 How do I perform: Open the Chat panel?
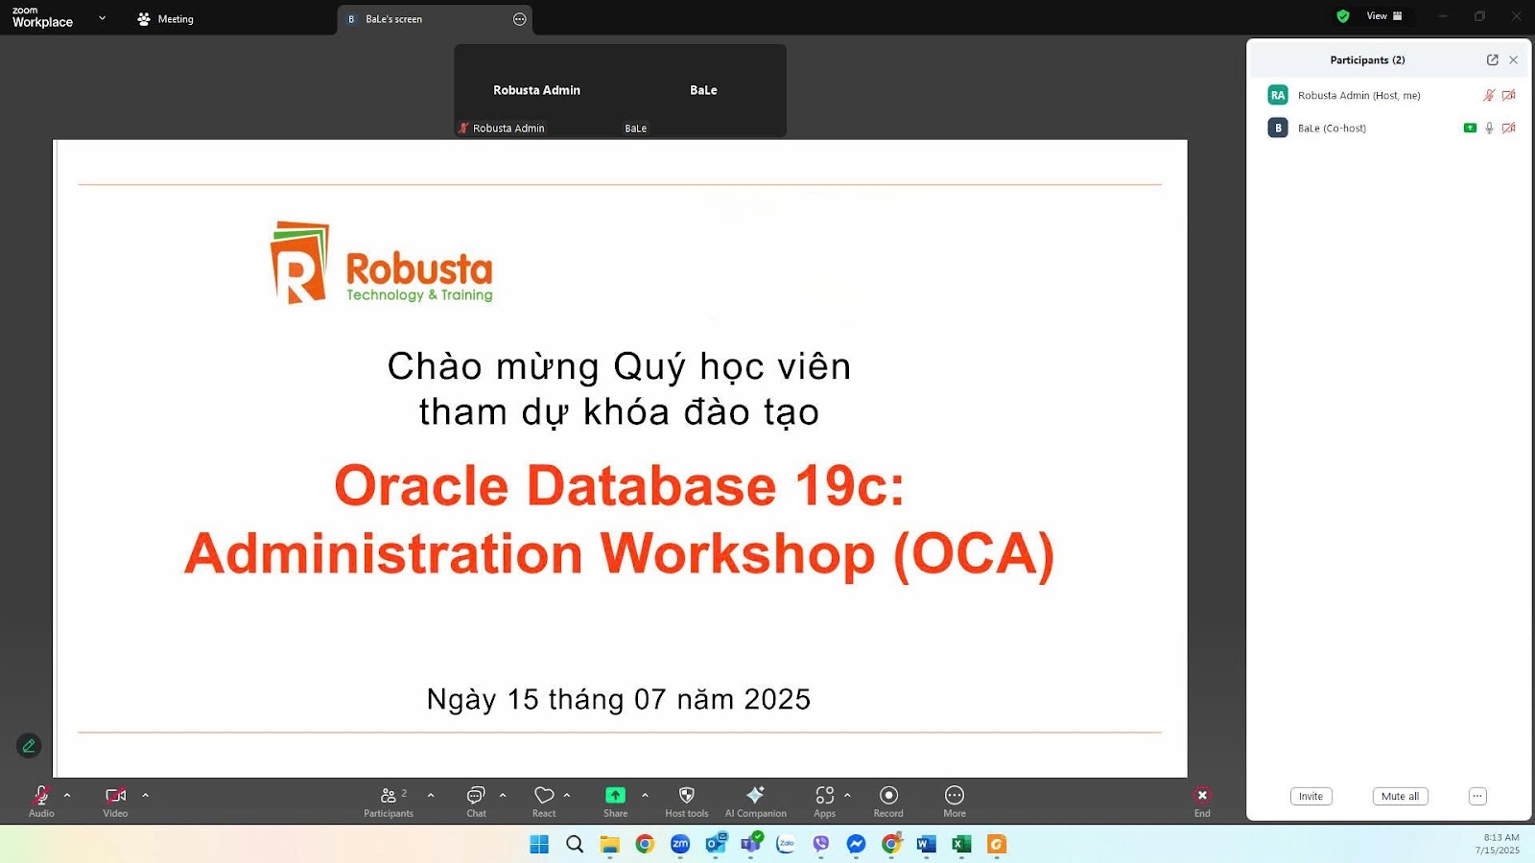476,801
